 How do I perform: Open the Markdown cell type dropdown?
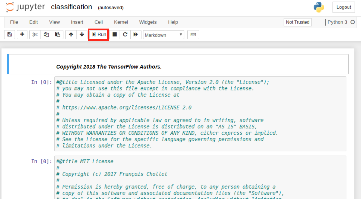163,35
